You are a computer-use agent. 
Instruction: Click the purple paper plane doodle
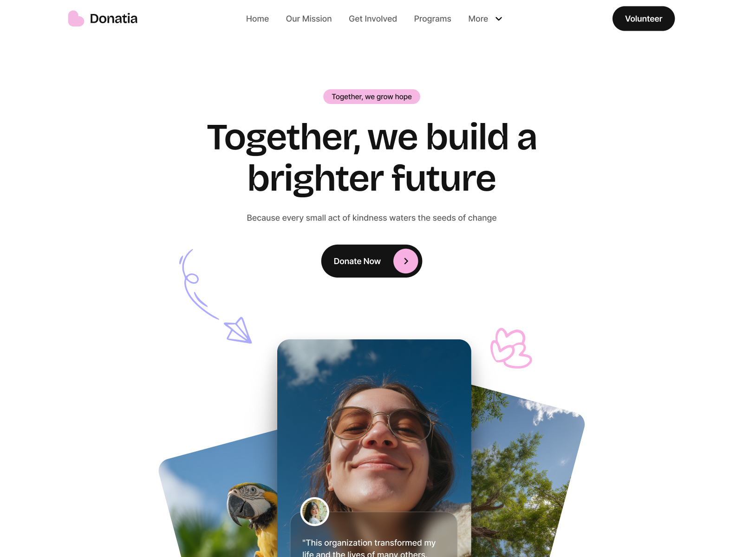pyautogui.click(x=239, y=330)
